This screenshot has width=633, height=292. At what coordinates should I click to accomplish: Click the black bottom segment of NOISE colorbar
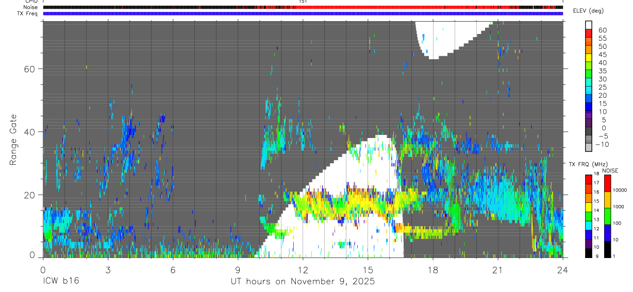click(608, 249)
